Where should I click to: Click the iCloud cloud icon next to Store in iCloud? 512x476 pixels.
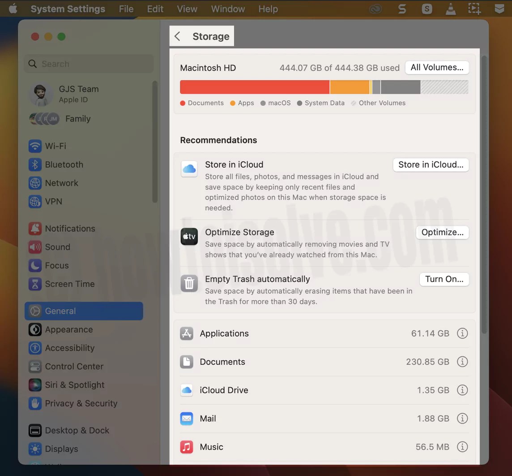pyautogui.click(x=189, y=169)
